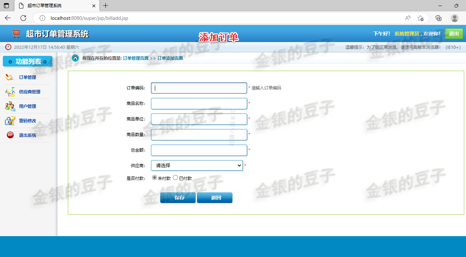Click 返回 to go back
This screenshot has height=257, width=466.
click(215, 198)
